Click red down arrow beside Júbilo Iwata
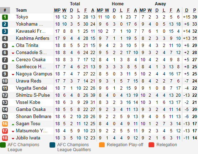 (13, 139)
